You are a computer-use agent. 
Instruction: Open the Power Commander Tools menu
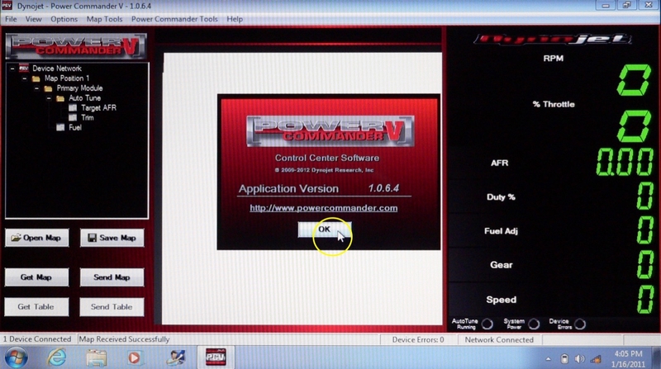pyautogui.click(x=176, y=18)
